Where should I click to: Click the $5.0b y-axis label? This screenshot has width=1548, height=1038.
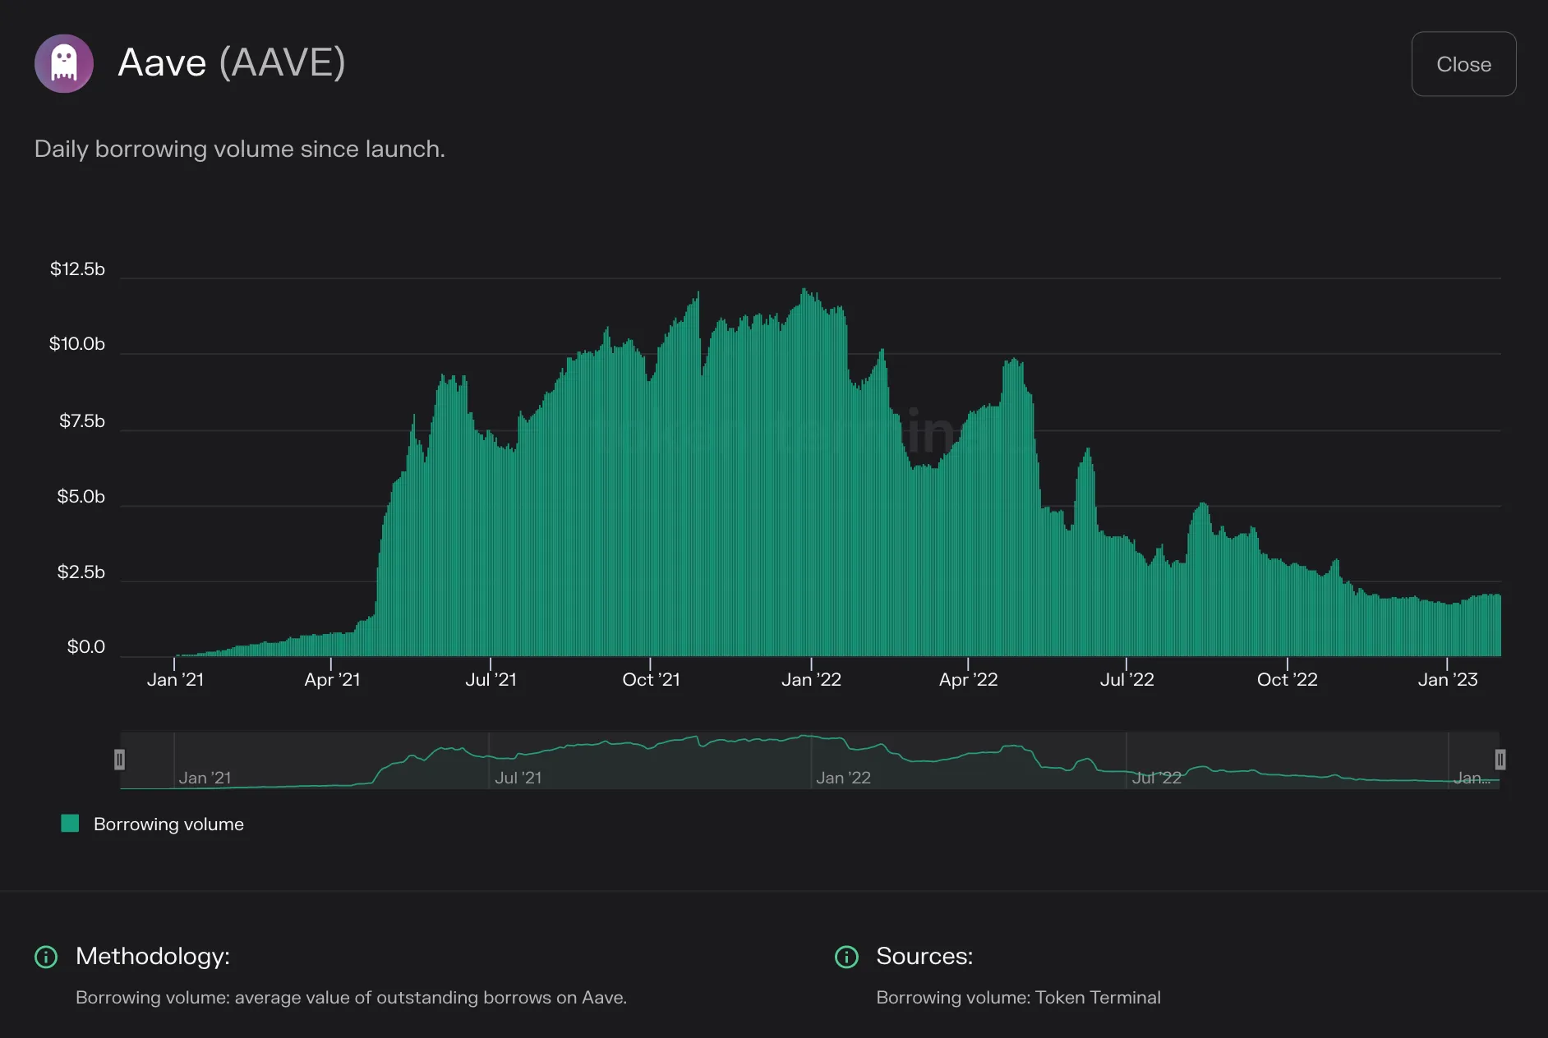tap(81, 496)
